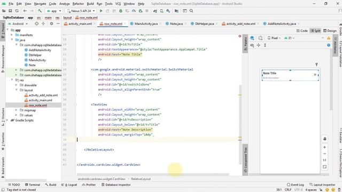This screenshot has height=192, width=342.
Task: Click the layout warning triangle icon
Action: click(329, 38)
